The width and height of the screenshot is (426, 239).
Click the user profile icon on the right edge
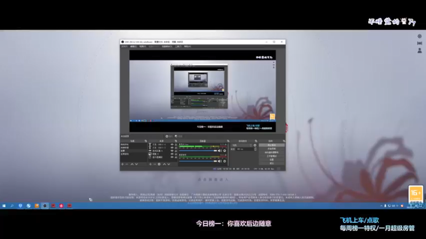[420, 50]
